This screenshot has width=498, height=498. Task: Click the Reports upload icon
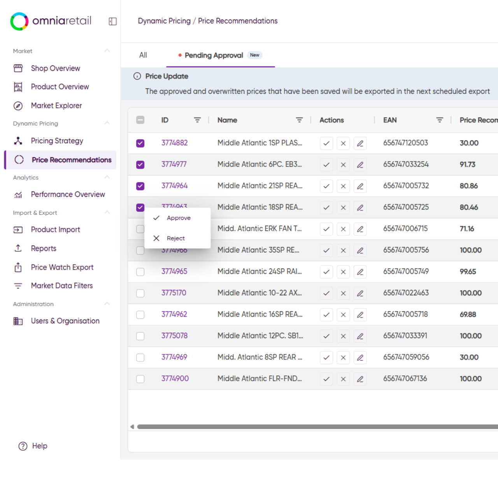[x=18, y=248]
